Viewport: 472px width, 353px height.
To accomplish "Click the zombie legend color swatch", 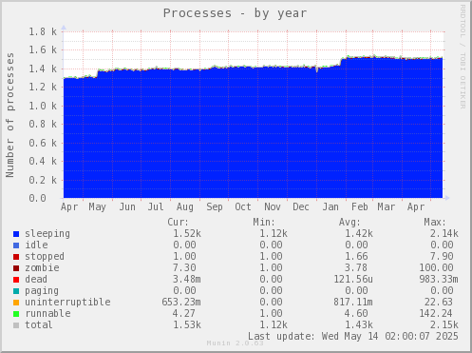I will click(16, 268).
